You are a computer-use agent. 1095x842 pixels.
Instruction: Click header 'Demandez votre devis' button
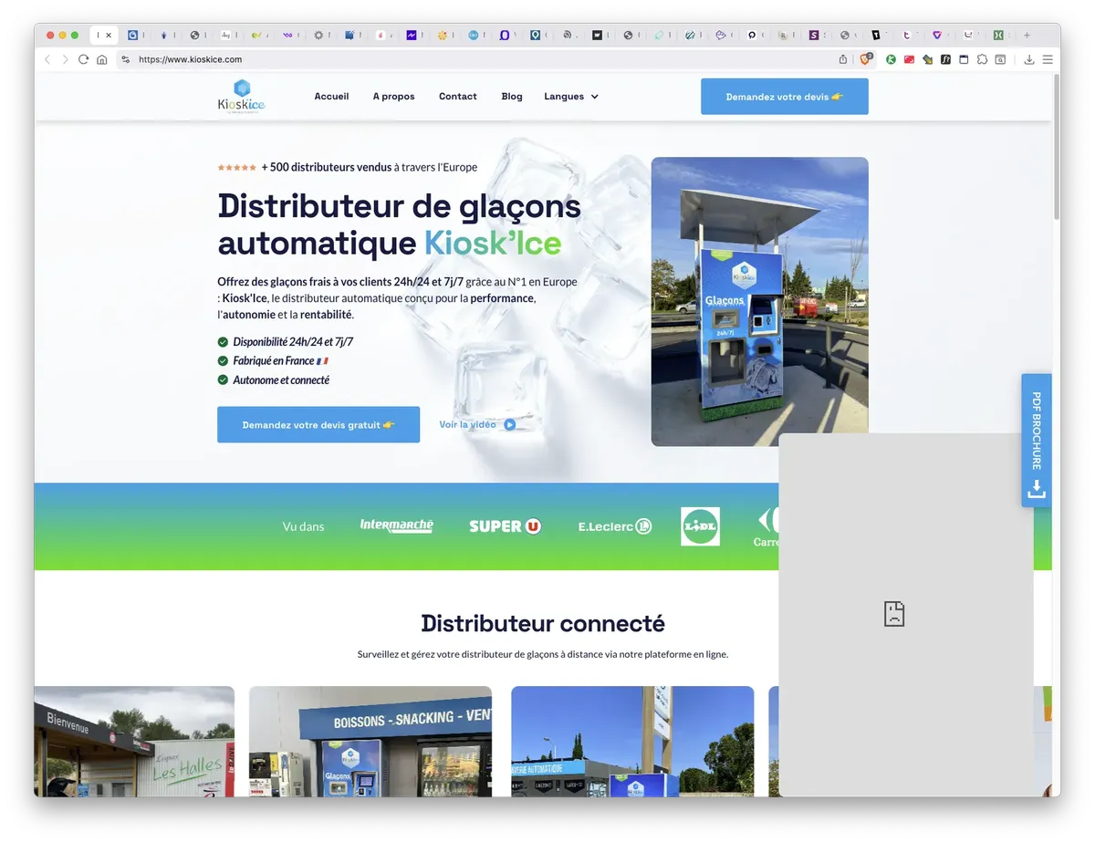pyautogui.click(x=785, y=97)
